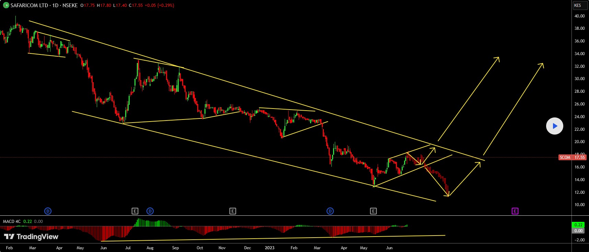
Task: Open the KES currency selector
Action: click(x=579, y=5)
